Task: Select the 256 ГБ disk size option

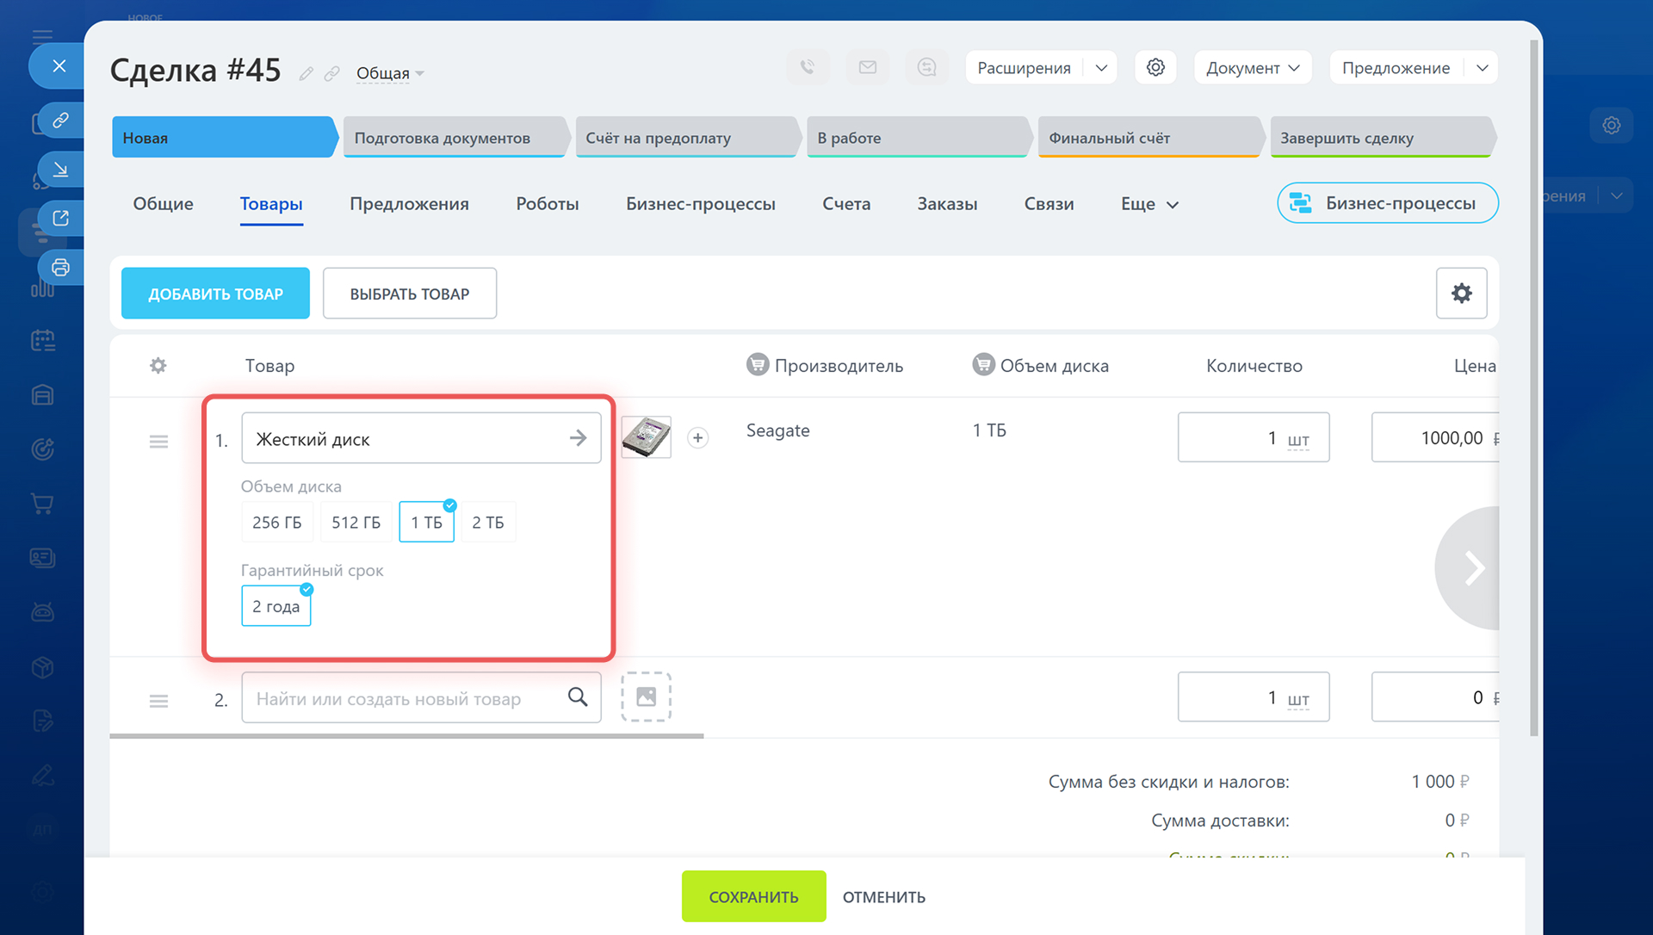Action: point(276,523)
